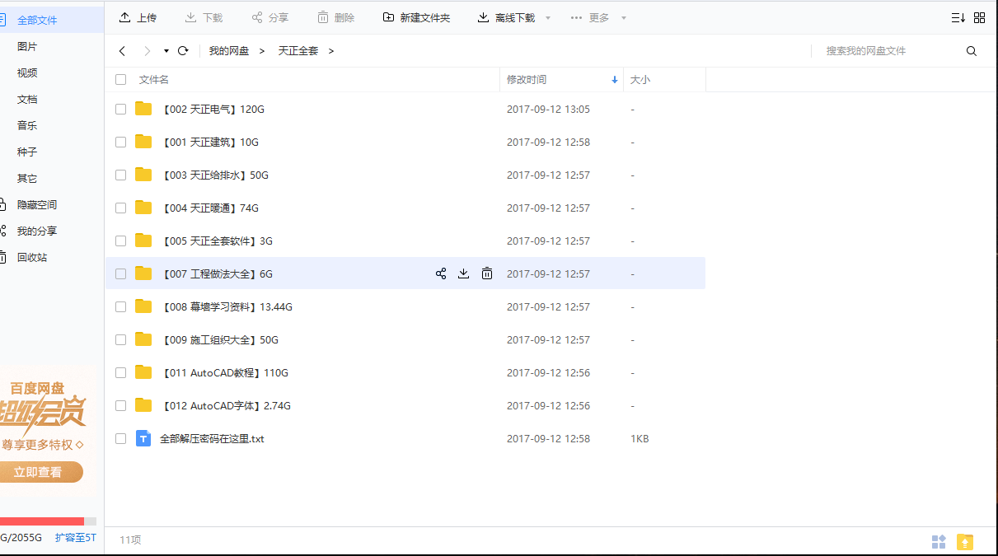Click 天正全套 in the breadcrumb path
Viewport: 998px width, 556px height.
[298, 51]
